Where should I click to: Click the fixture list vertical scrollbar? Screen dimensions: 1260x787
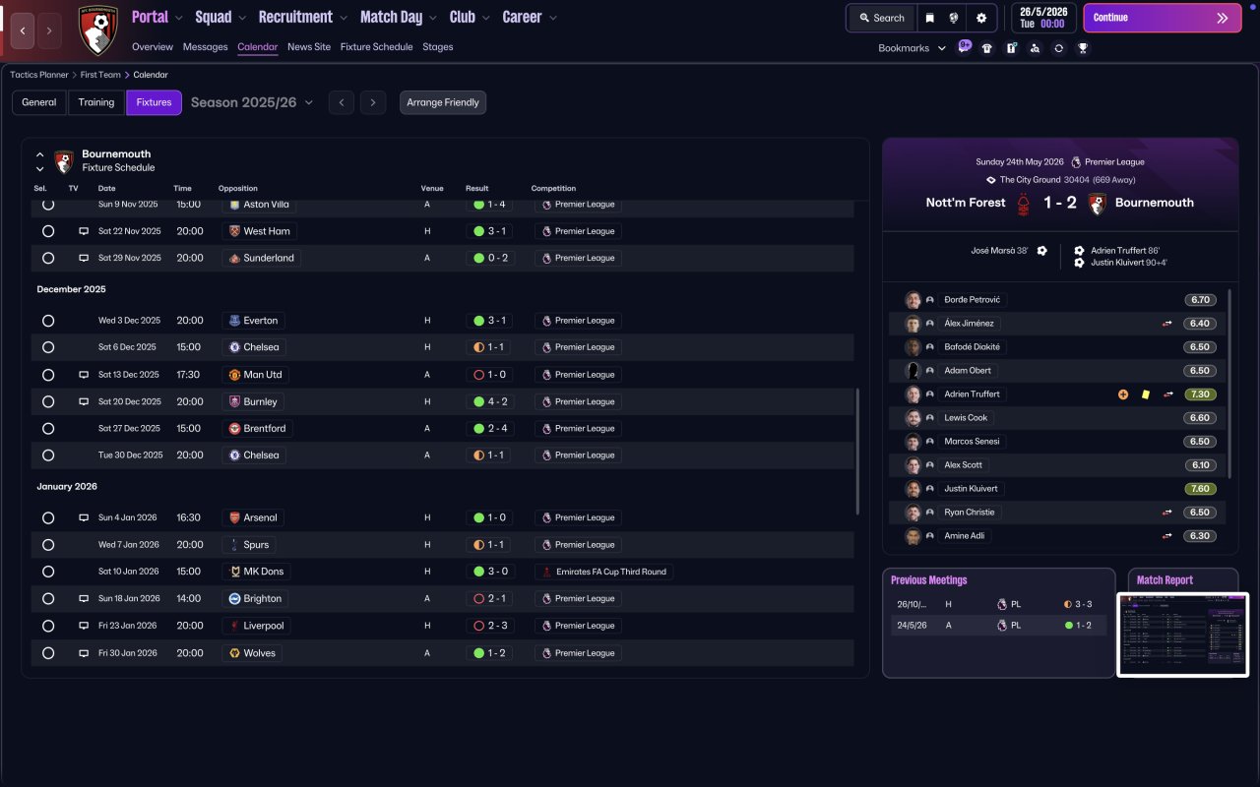click(858, 451)
